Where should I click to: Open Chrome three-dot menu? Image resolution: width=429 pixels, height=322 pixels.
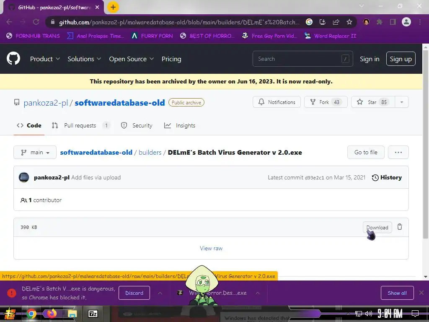(420, 22)
